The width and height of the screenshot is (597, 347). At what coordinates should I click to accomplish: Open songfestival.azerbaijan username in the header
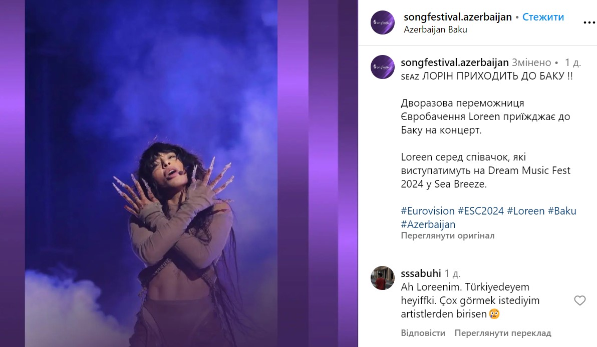click(458, 16)
